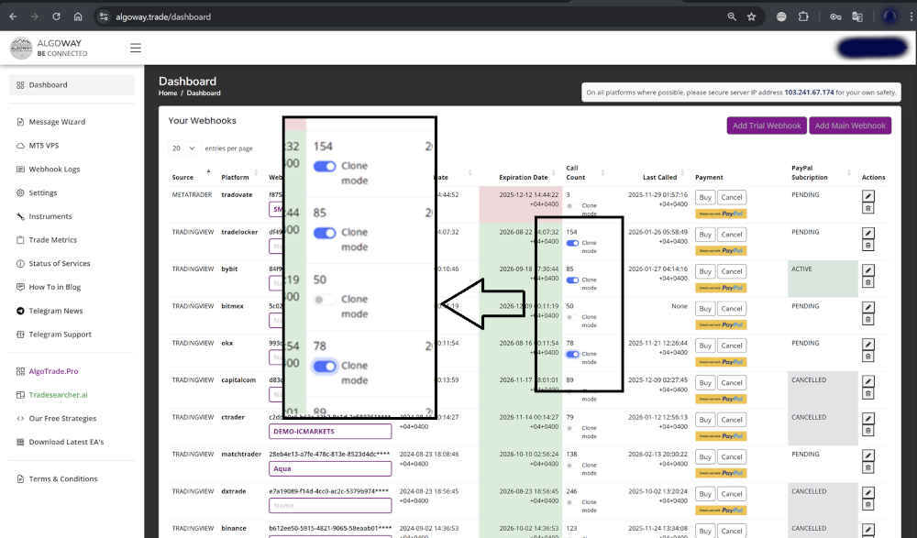Viewport: 917px width, 538px height.
Task: Click the Add Main Webhook button
Action: click(x=850, y=126)
